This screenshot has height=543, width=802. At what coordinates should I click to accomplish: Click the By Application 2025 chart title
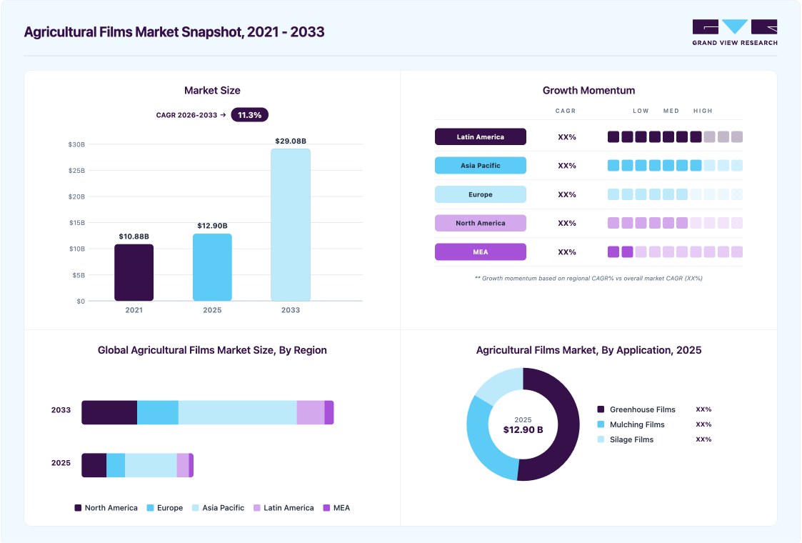tap(588, 350)
